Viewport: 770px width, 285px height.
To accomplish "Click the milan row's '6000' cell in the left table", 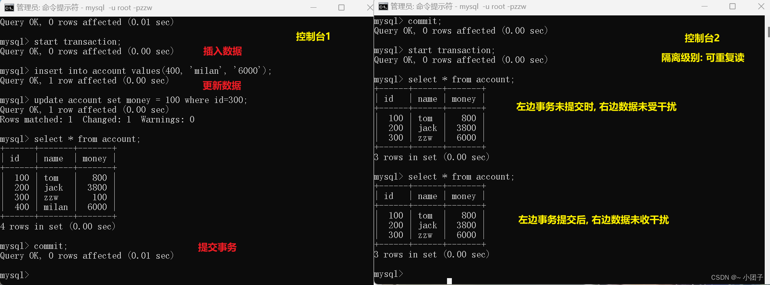I will (x=97, y=207).
